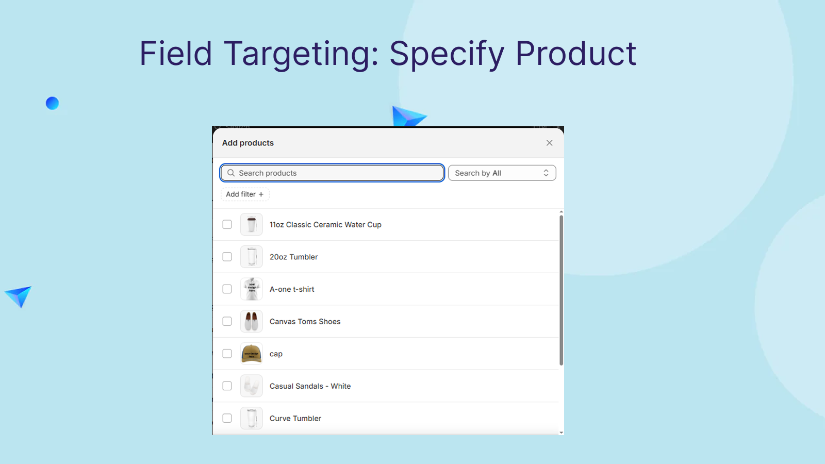This screenshot has width=825, height=464.
Task: Click the A-one t-shirt product name
Action: [292, 289]
